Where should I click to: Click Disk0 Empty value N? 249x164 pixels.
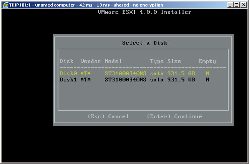pos(207,73)
